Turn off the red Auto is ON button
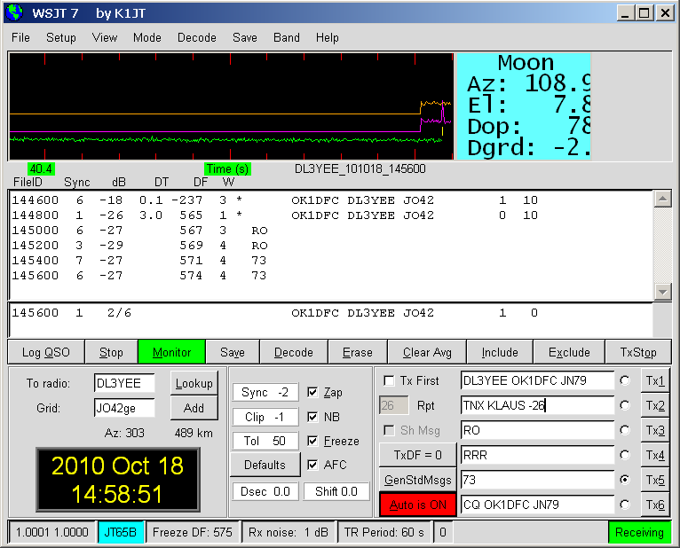The image size is (680, 548). [417, 505]
